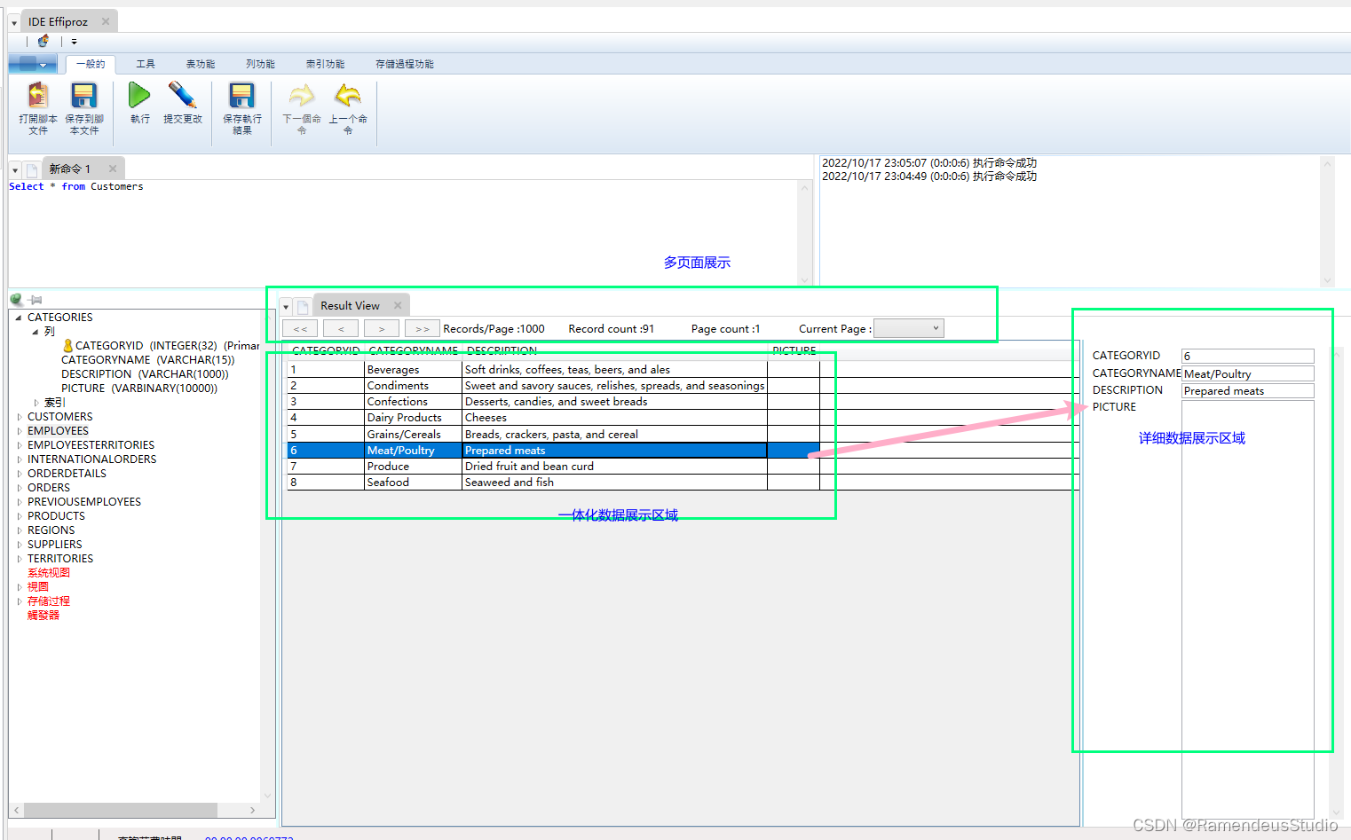Switch to the 一般的 ribbon tab
The image size is (1351, 840).
point(91,64)
